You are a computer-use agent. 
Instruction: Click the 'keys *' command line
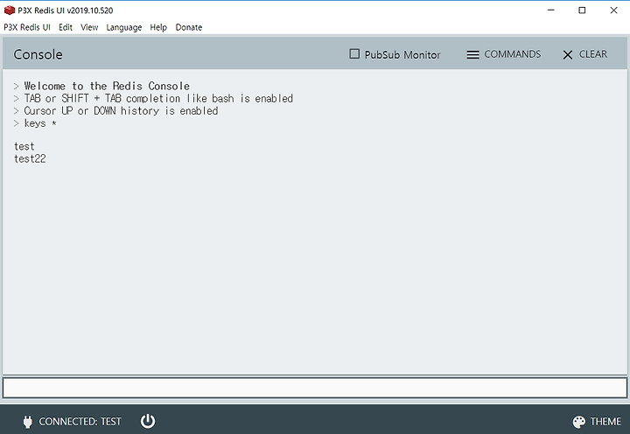40,123
